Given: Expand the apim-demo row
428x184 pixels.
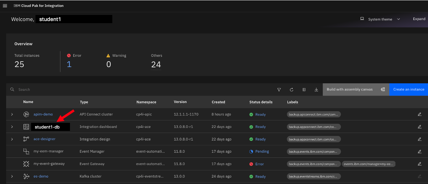Looking at the screenshot, I should (12, 114).
